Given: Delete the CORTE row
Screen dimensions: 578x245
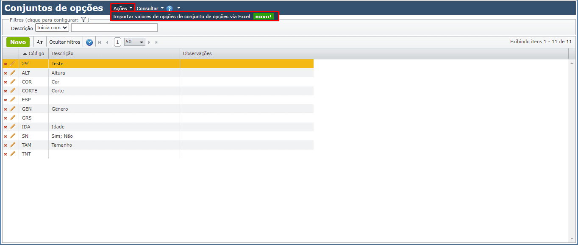Looking at the screenshot, I should pos(6,91).
